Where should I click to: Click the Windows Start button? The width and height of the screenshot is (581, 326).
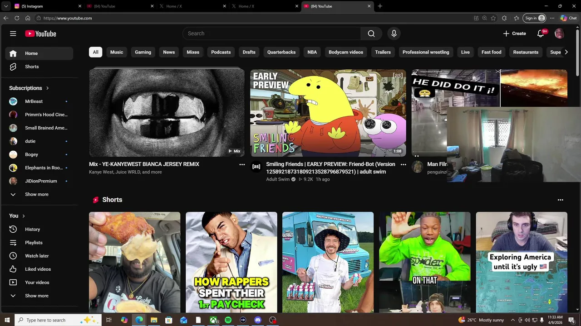(7, 320)
